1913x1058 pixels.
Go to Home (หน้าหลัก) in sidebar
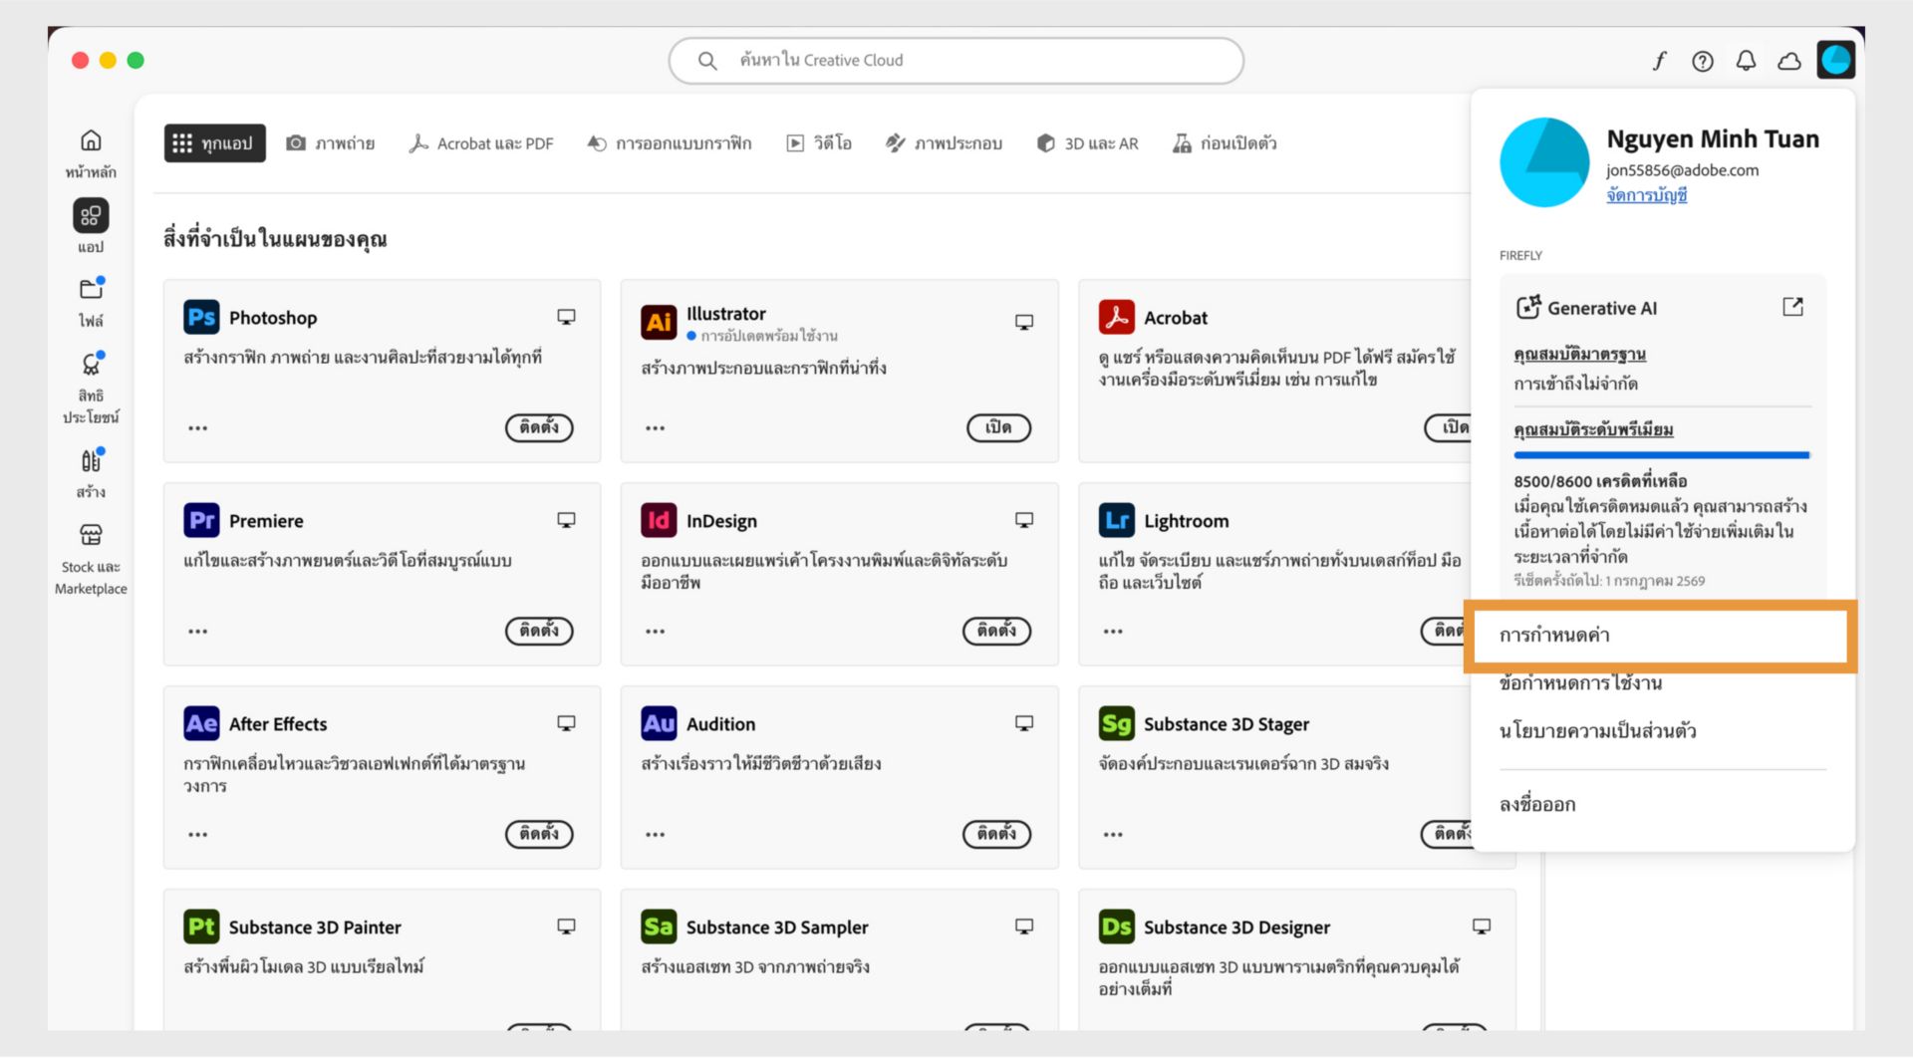pyautogui.click(x=91, y=153)
